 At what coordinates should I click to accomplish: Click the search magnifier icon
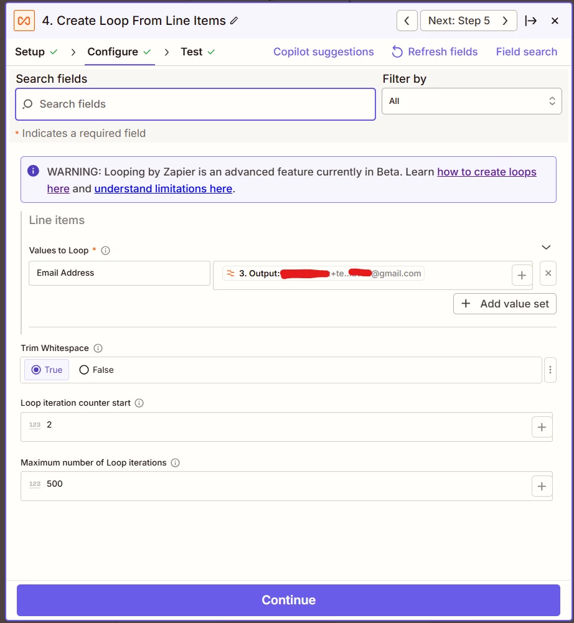27,104
